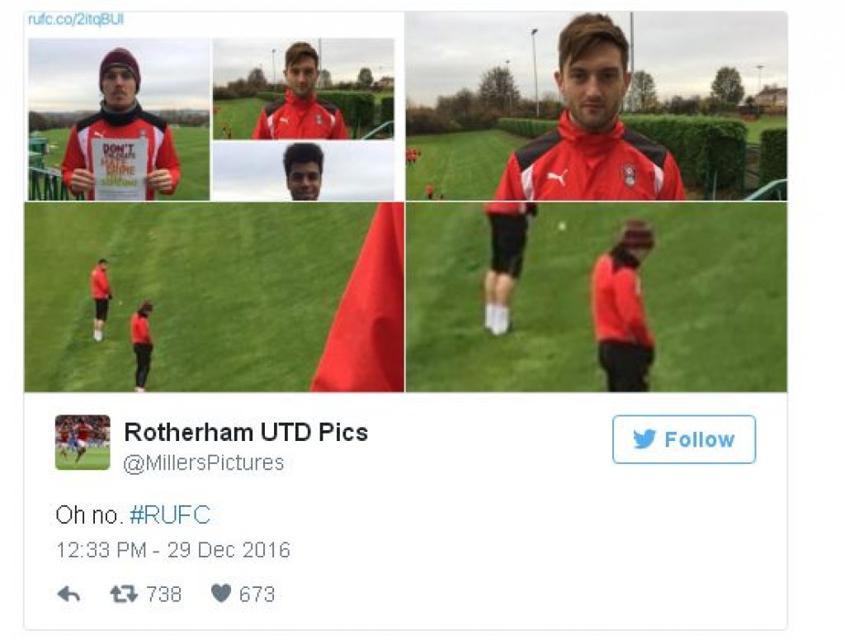Viewport: 845px width, 640px height.
Task: Open large photo of man in red Puma jacket
Action: click(x=596, y=106)
